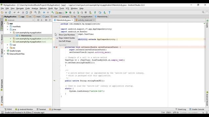Image resolution: width=209 pixels, height=117 pixels.
Task: Enable Show Line Numbers option
Action: [x=67, y=35]
